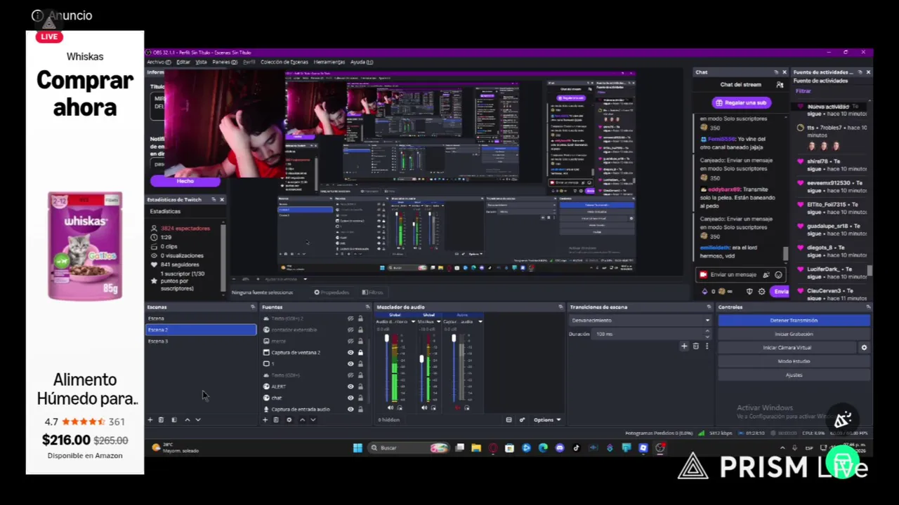The image size is (899, 505).
Task: Switch audio mixer layout icon next to Options
Action: pyautogui.click(x=508, y=419)
